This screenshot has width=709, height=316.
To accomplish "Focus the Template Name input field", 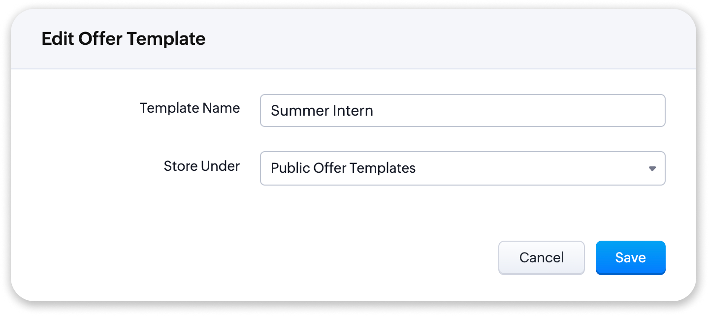I will tap(462, 111).
